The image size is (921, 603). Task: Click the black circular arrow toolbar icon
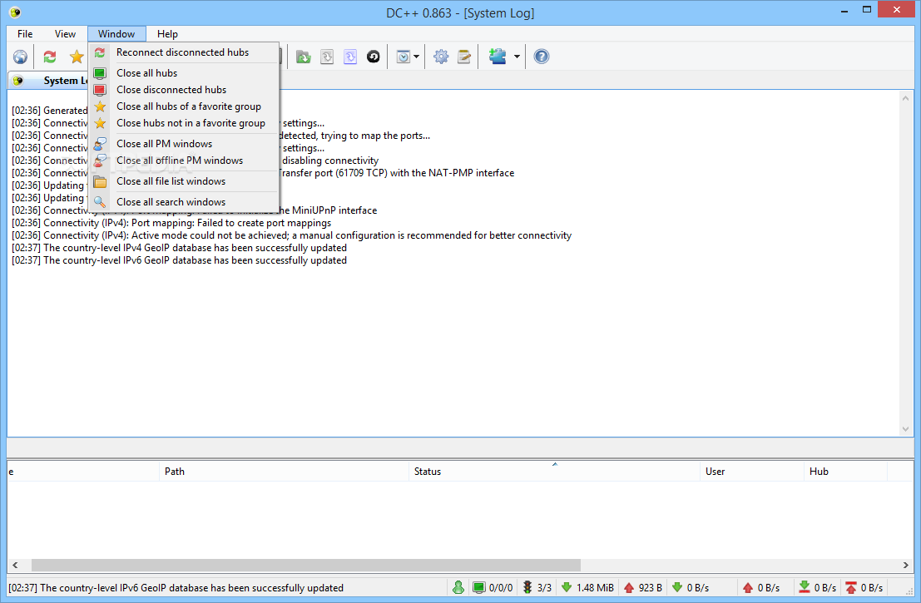pos(373,57)
